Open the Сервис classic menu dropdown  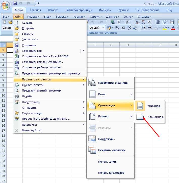[96, 17]
